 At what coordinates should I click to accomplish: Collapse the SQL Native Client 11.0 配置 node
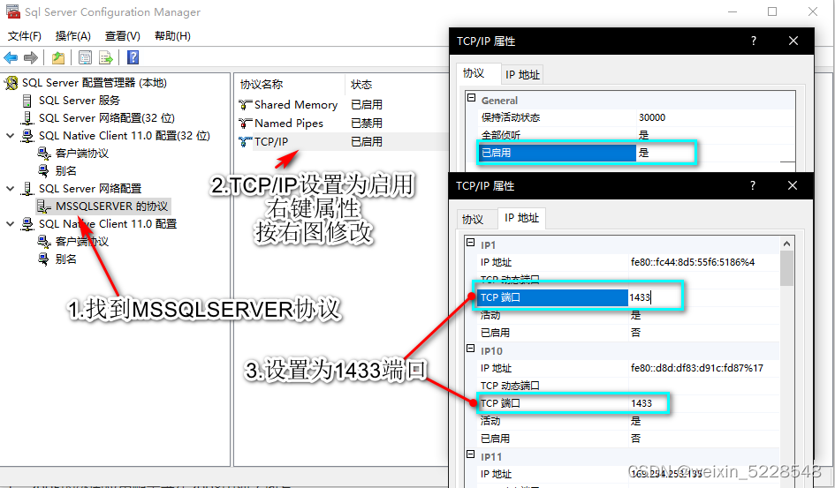point(10,224)
